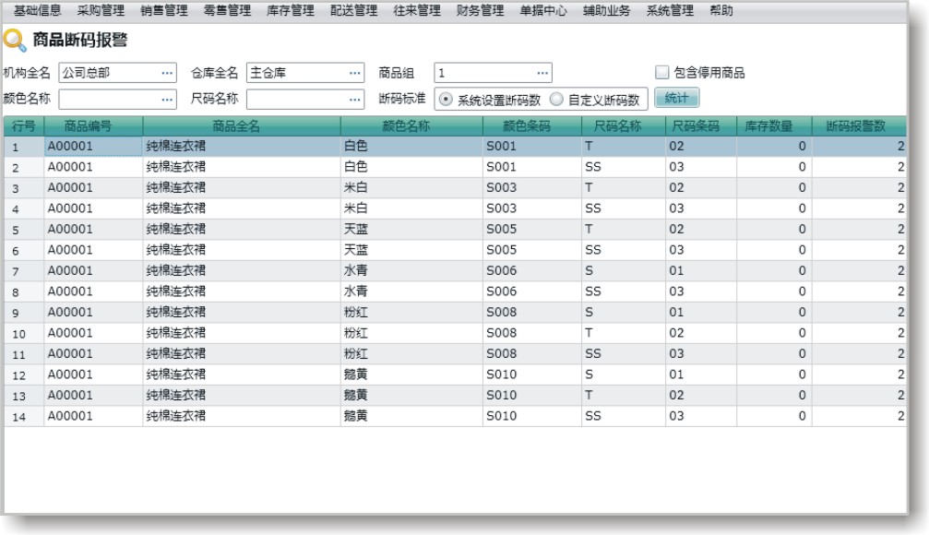This screenshot has height=535, width=929.
Task: Open the 系统管理 menu
Action: point(670,10)
